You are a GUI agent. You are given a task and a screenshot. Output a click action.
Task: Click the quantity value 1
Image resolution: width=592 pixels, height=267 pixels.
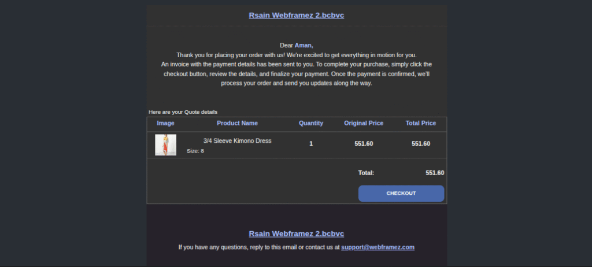(x=310, y=143)
